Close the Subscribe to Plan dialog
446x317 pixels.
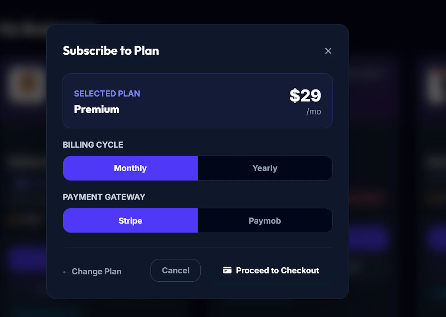tap(328, 51)
